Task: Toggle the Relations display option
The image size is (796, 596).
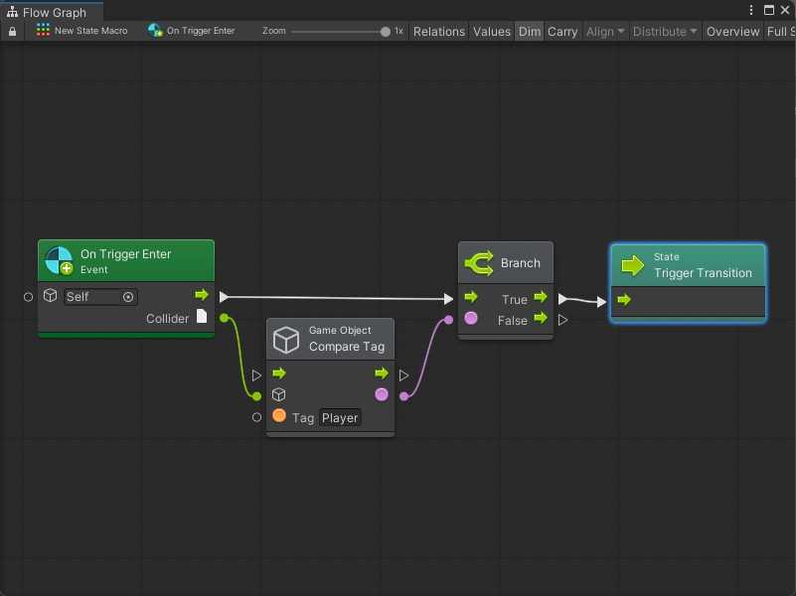Action: (x=438, y=32)
